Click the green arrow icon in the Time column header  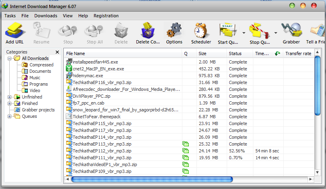tap(277, 53)
